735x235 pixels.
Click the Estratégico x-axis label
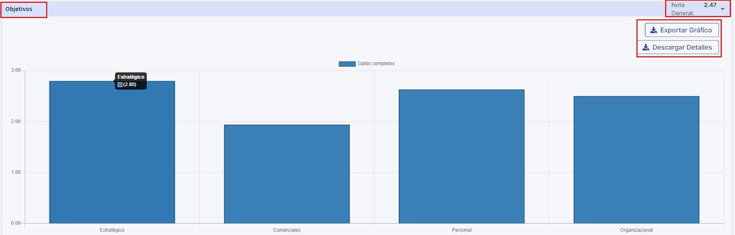click(112, 230)
